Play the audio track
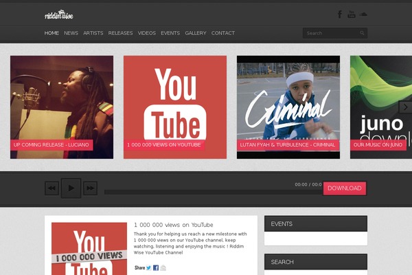This screenshot has height=275, width=412. point(71,188)
